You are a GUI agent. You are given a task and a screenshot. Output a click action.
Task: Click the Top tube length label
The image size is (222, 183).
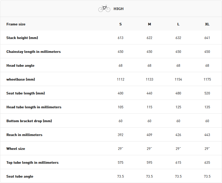tap(32, 162)
